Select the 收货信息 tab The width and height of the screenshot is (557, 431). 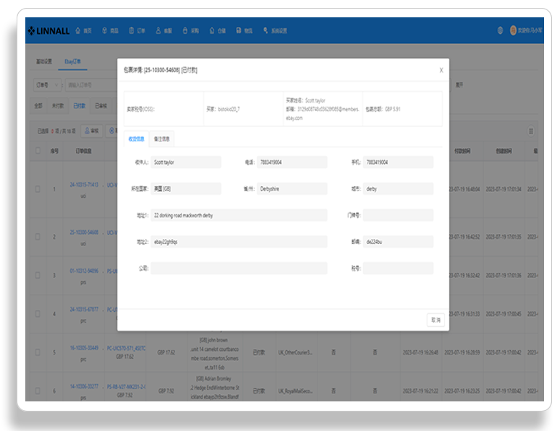[x=137, y=139]
